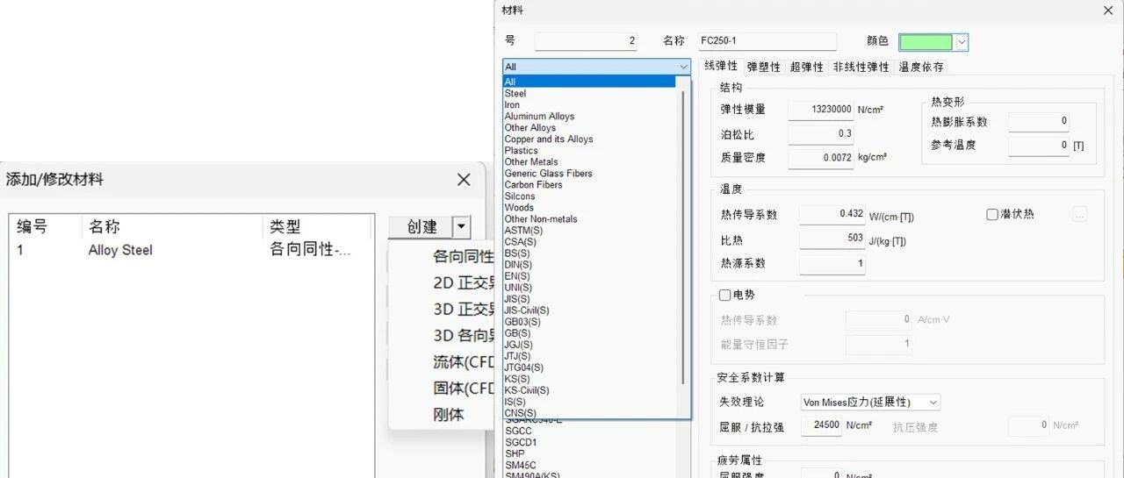Open the 超弹性 tab

point(806,67)
